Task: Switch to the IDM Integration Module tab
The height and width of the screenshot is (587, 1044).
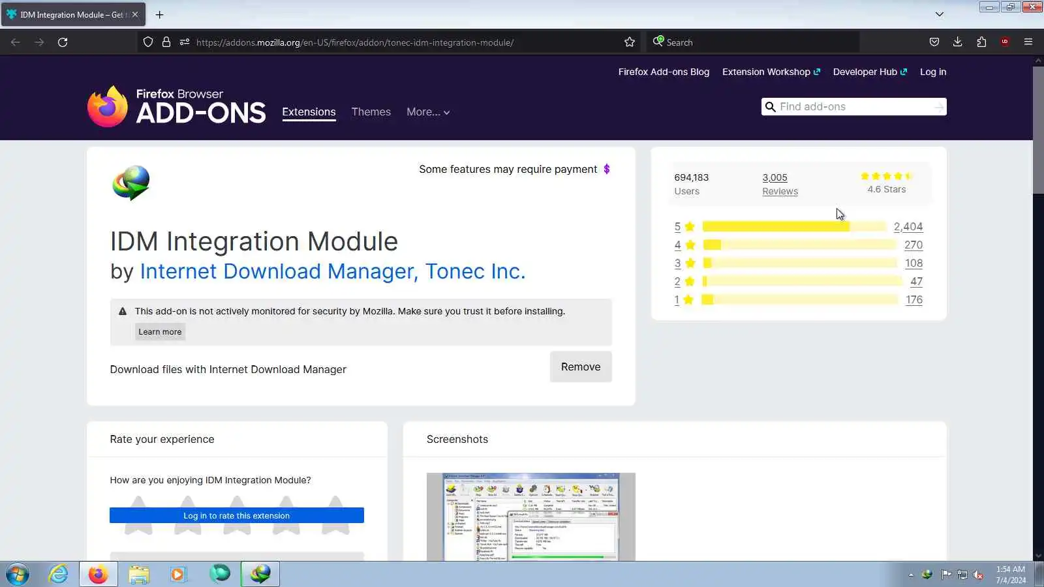Action: coord(72,14)
